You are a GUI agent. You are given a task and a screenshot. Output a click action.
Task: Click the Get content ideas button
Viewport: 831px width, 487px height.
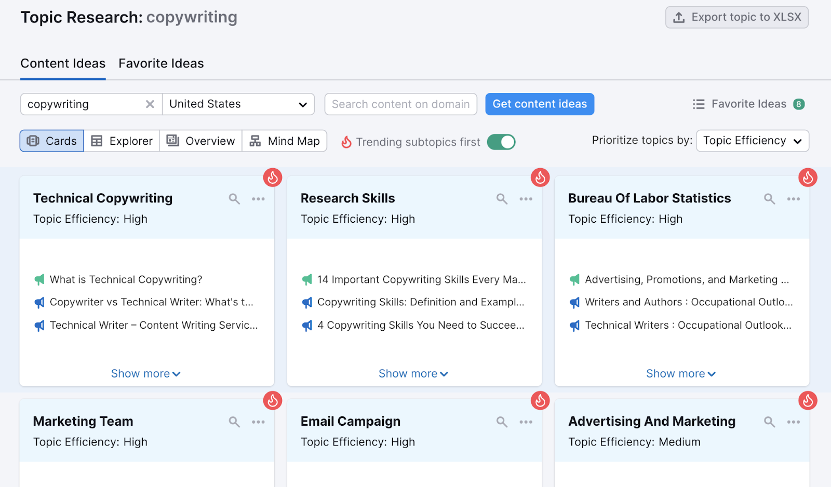click(540, 104)
